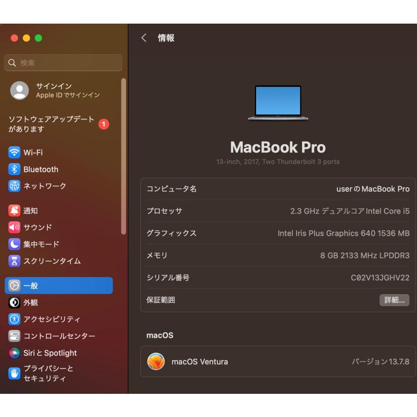Screen dimensions: 417x417
Task: Click the MacBook Pro laptop image
Action: [278, 103]
